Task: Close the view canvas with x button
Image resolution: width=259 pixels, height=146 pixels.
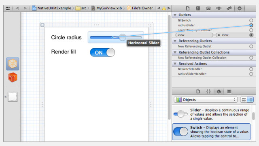Action: (42, 25)
